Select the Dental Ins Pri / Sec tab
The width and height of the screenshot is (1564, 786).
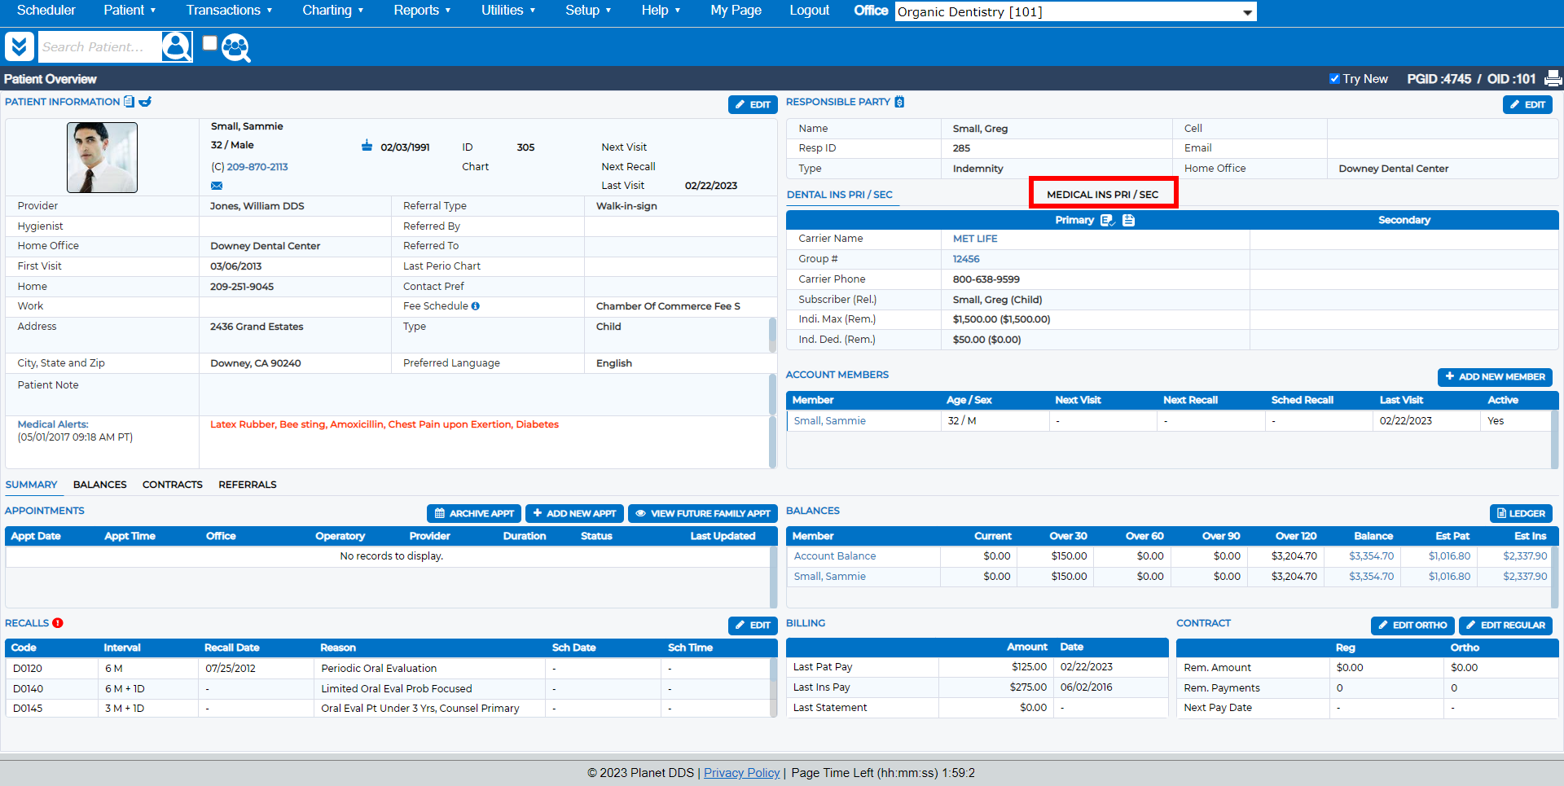click(x=839, y=195)
